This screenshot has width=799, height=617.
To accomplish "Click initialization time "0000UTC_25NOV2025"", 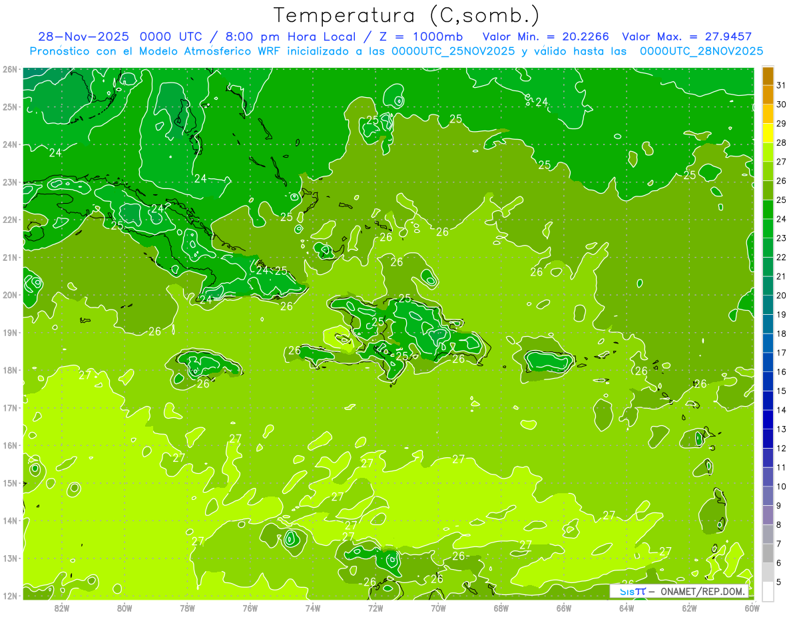I will pyautogui.click(x=453, y=51).
